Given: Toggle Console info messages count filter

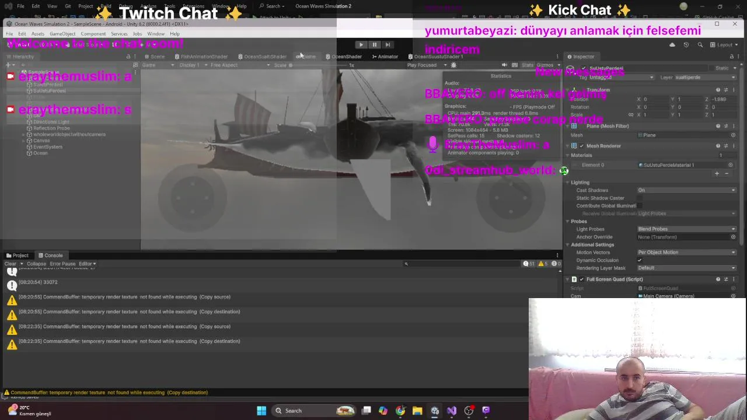Looking at the screenshot, I should 529,264.
